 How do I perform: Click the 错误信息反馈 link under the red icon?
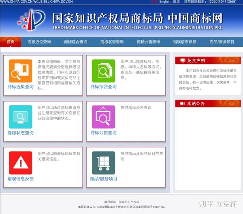pos(21,179)
